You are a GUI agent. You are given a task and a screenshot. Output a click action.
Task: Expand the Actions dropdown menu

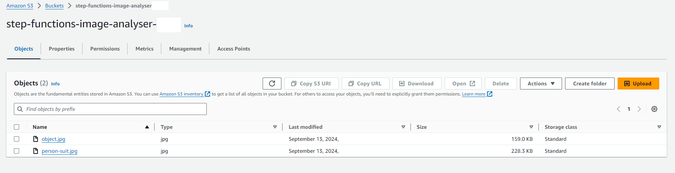click(541, 84)
